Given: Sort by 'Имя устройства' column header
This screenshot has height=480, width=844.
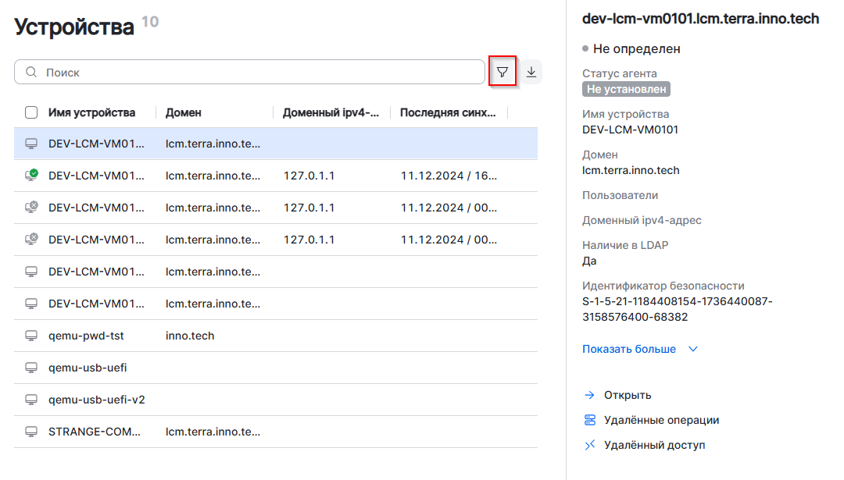Looking at the screenshot, I should pyautogui.click(x=91, y=112).
